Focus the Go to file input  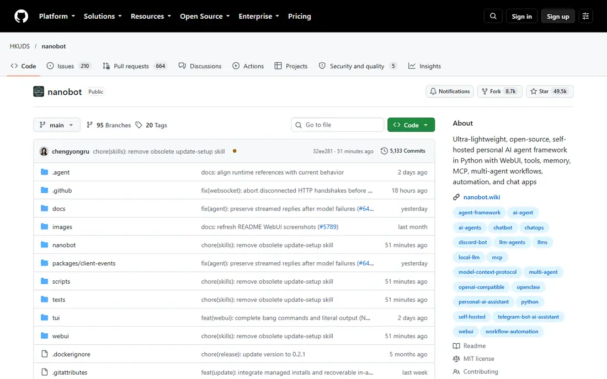pos(338,125)
